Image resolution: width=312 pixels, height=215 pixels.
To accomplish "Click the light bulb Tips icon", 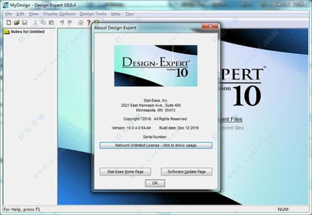I will (x=96, y=21).
